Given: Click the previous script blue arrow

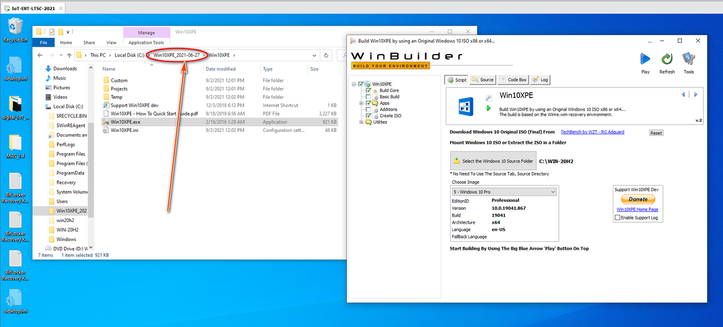Looking at the screenshot, I should pyautogui.click(x=683, y=94).
